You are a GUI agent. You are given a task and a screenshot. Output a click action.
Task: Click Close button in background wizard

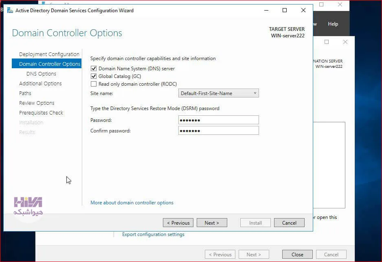pyautogui.click(x=297, y=254)
